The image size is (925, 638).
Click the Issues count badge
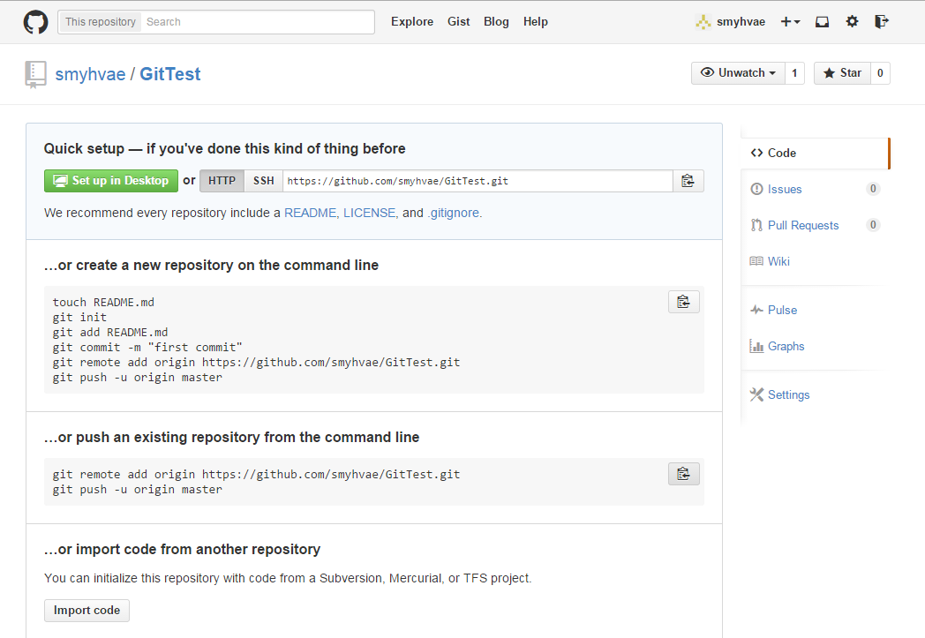click(x=873, y=189)
